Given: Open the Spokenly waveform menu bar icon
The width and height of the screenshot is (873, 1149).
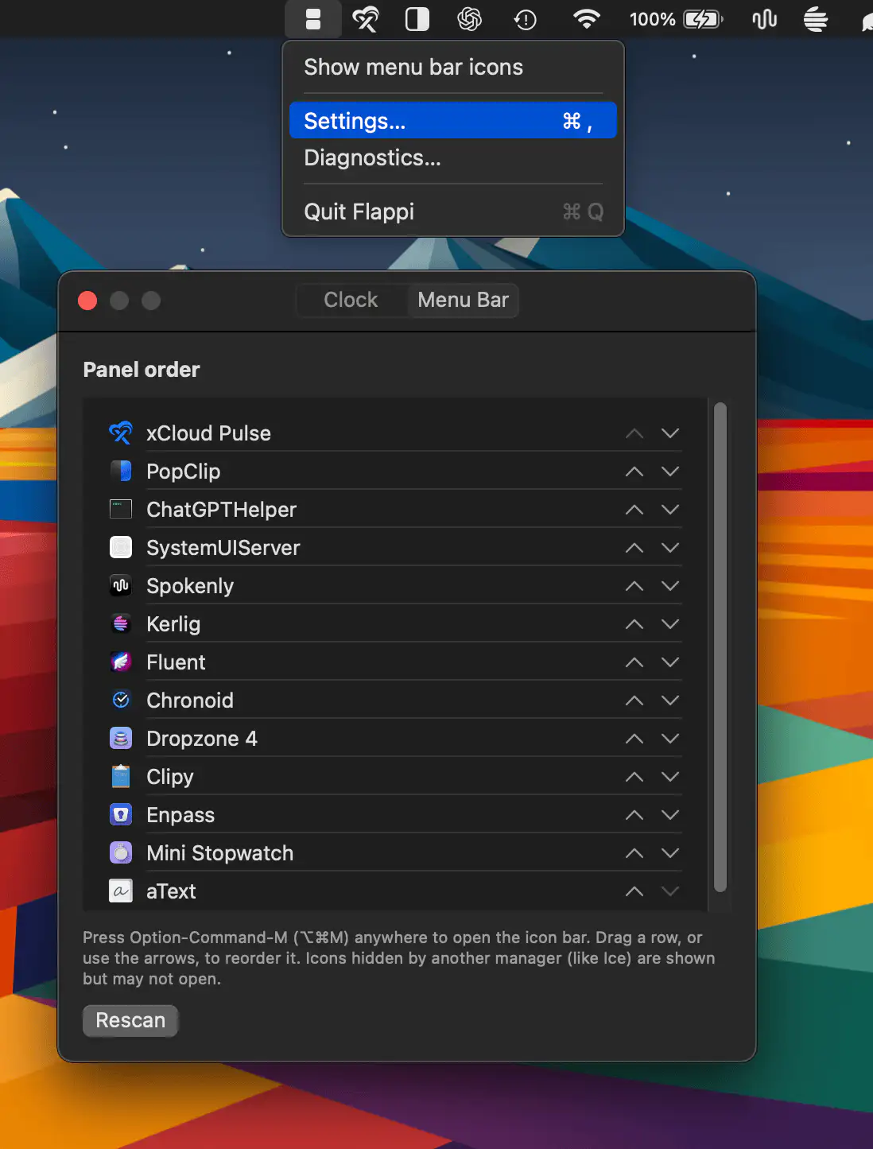Looking at the screenshot, I should pyautogui.click(x=764, y=19).
